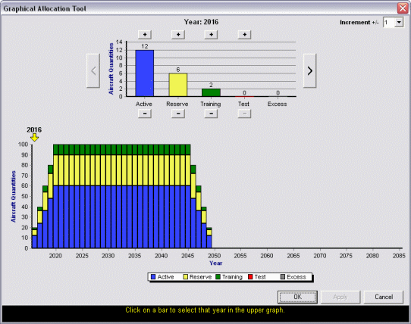The image size is (411, 324).
Task: Click the 'Excess' category label in upper graph
Action: coord(277,104)
